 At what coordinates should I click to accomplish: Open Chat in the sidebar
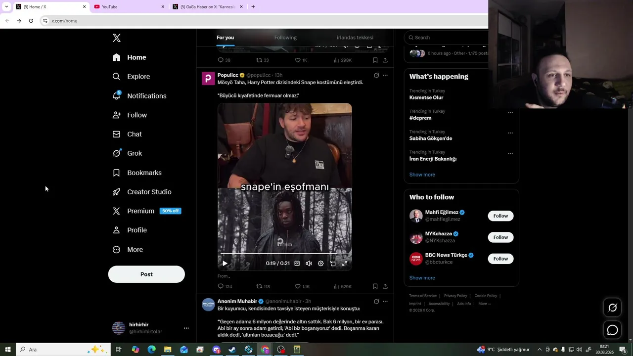tap(127, 134)
